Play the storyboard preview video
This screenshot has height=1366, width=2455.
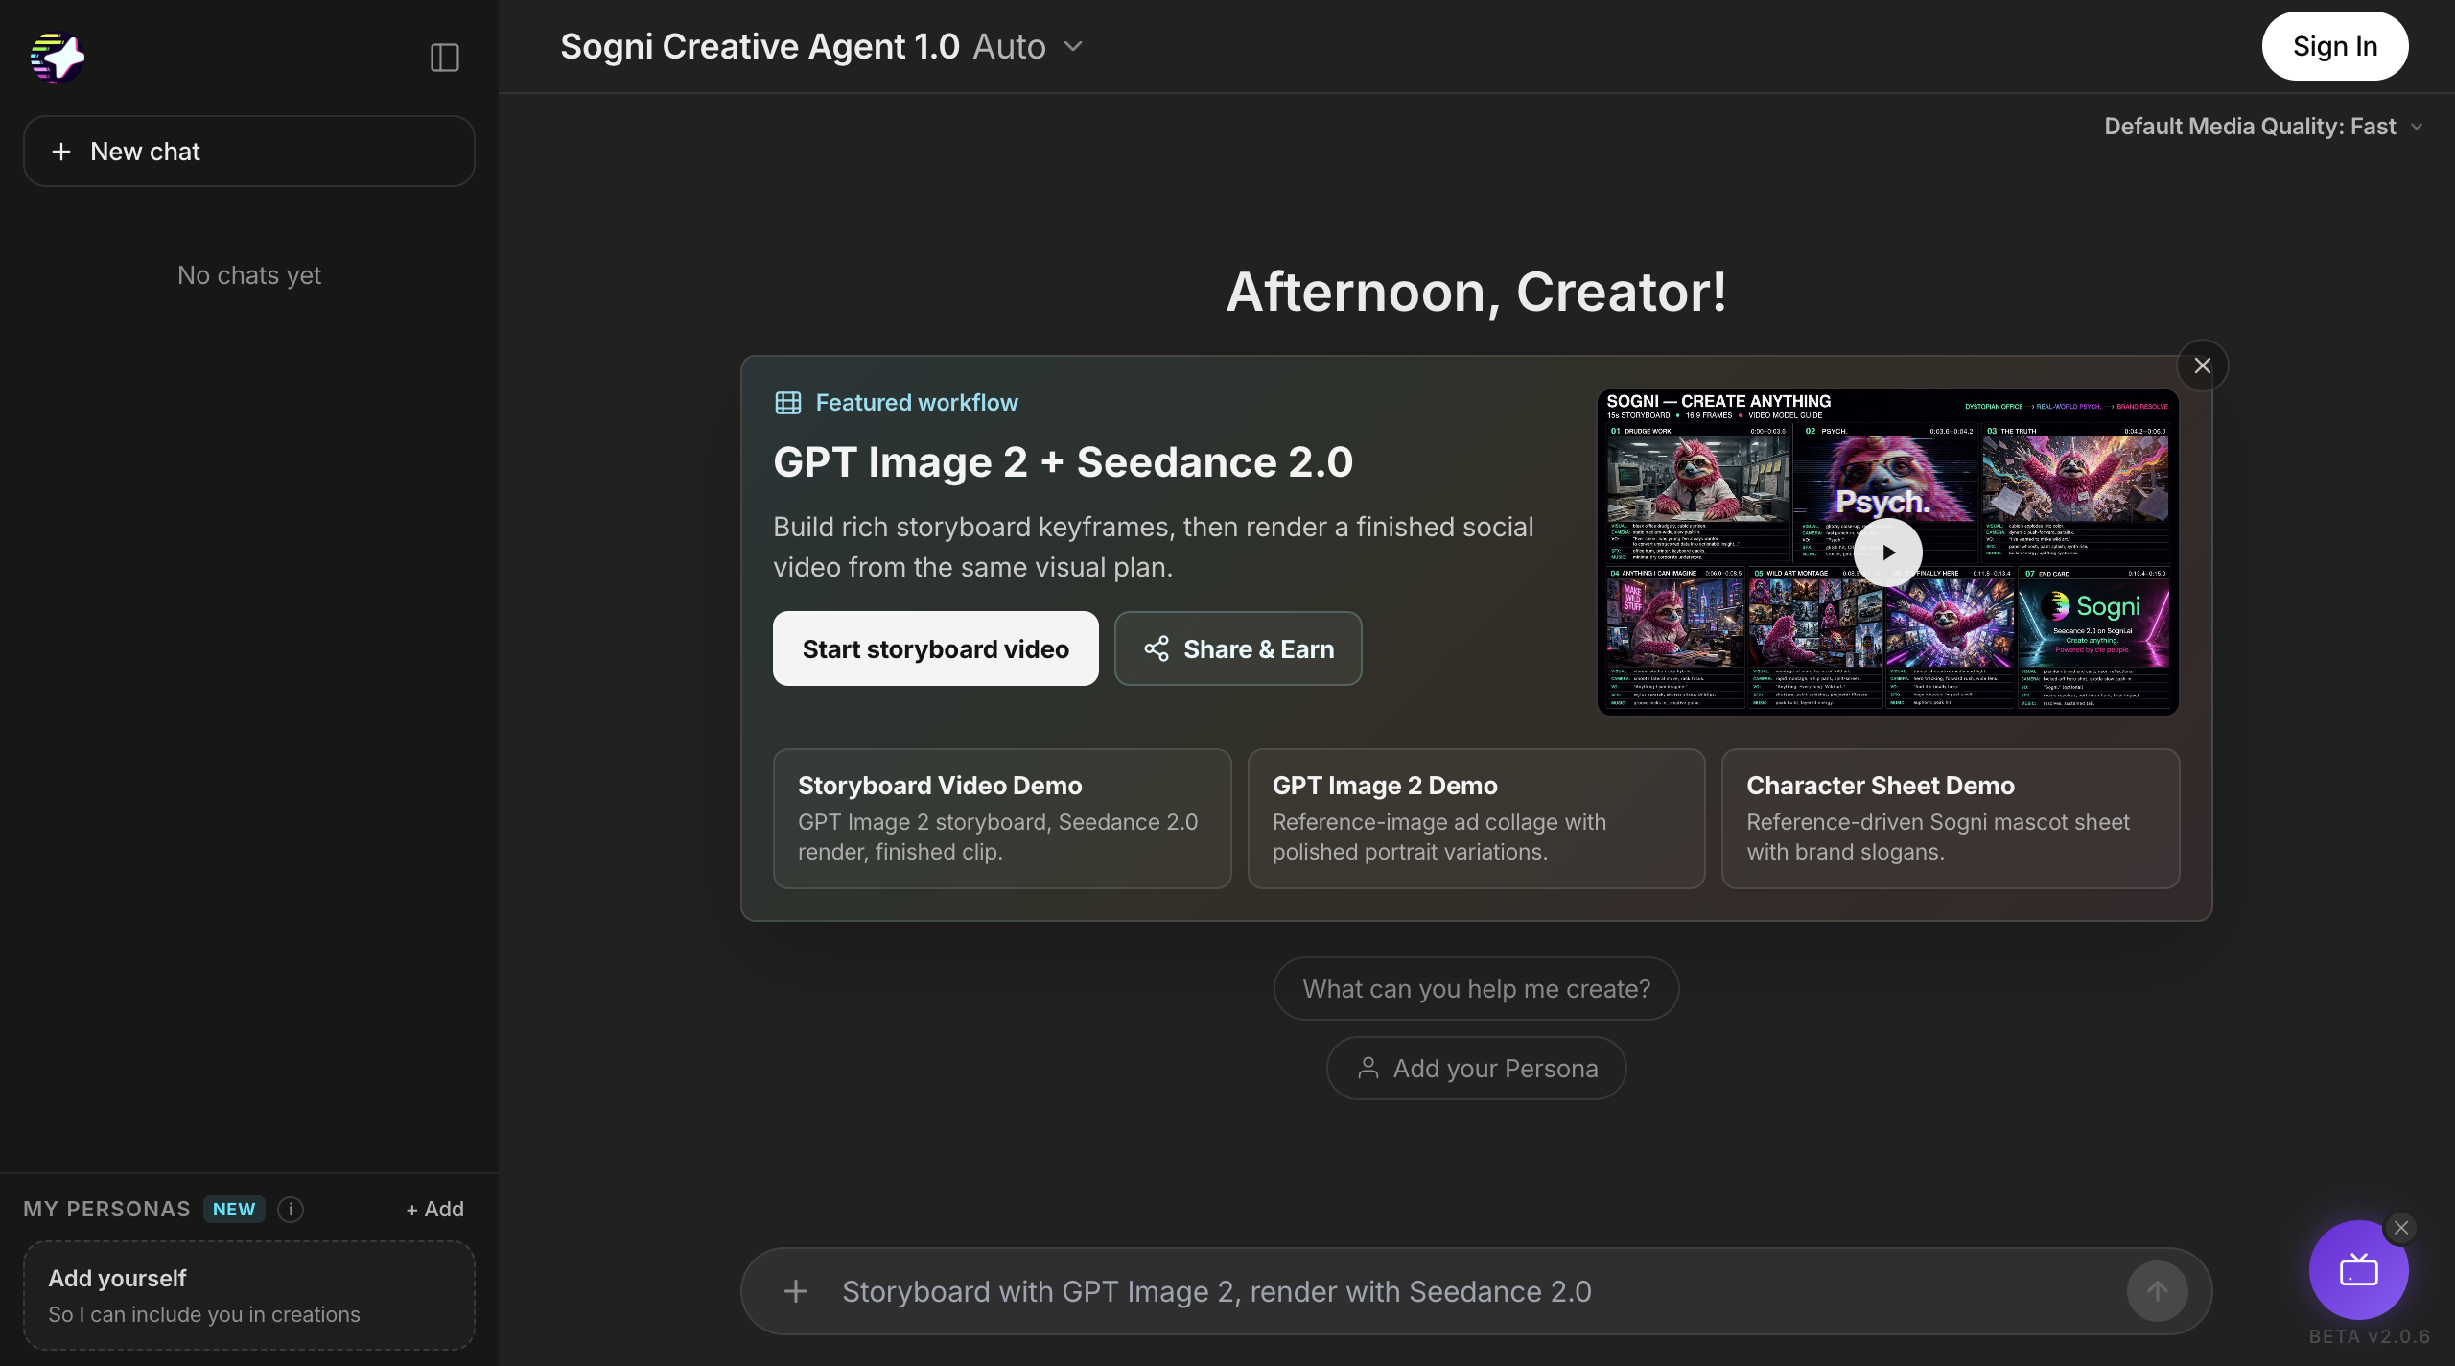pos(1888,553)
